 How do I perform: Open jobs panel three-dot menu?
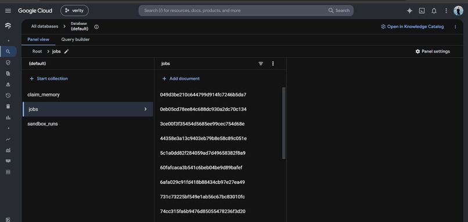point(273,64)
